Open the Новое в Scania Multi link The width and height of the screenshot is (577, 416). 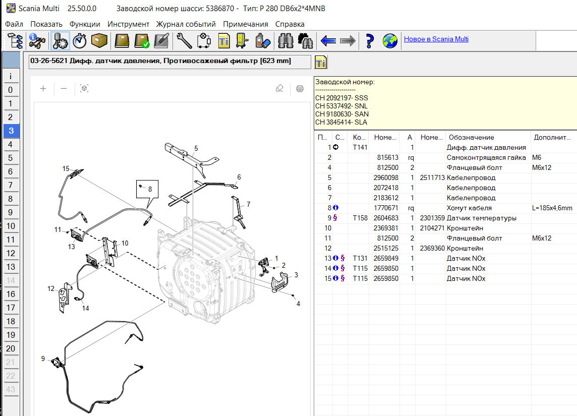pyautogui.click(x=436, y=39)
